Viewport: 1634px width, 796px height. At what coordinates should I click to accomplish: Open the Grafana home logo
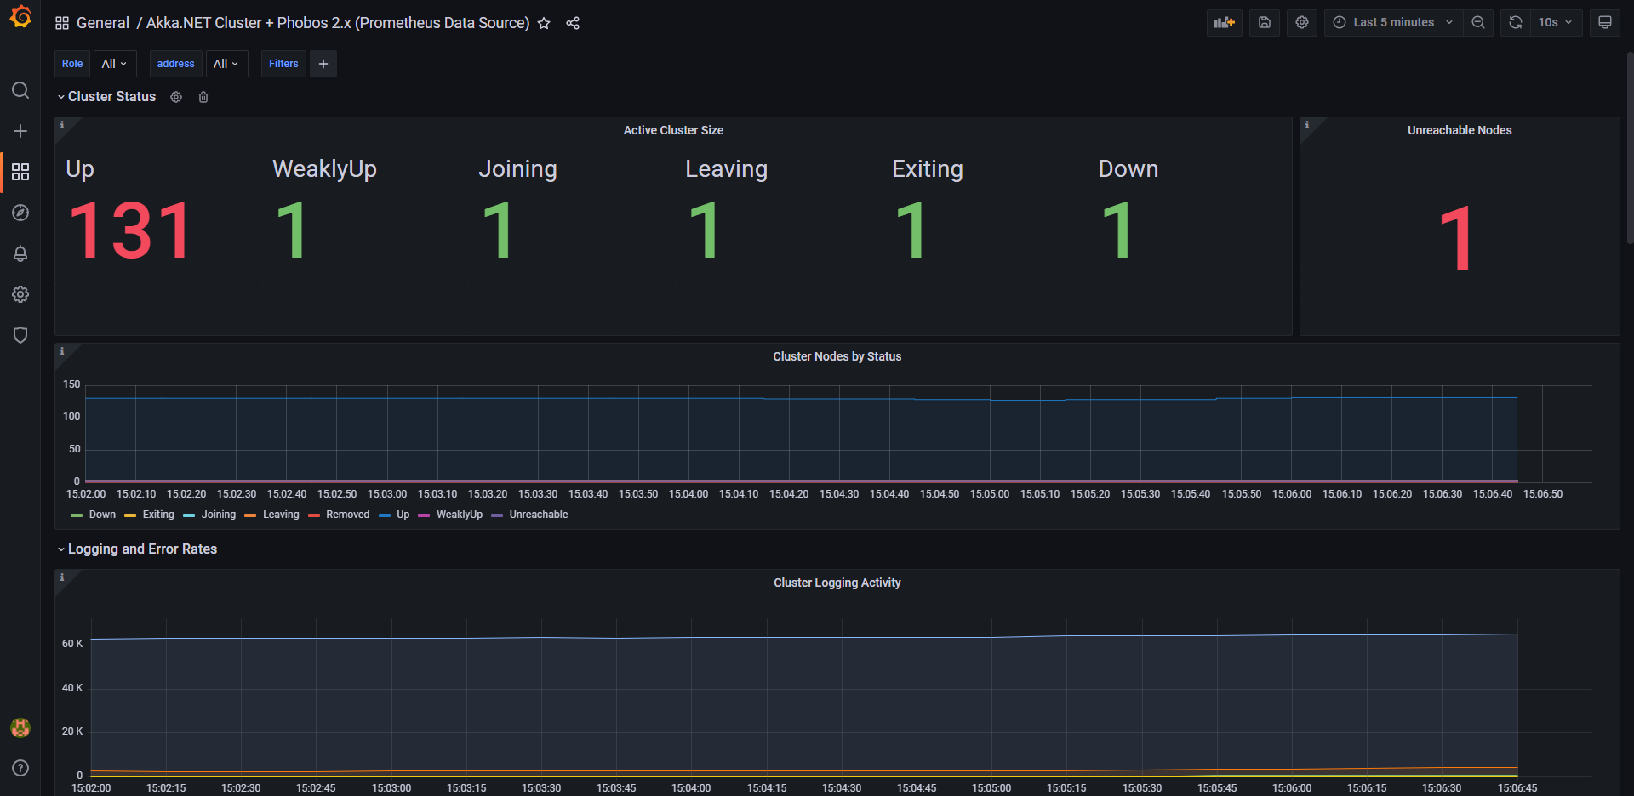point(20,17)
